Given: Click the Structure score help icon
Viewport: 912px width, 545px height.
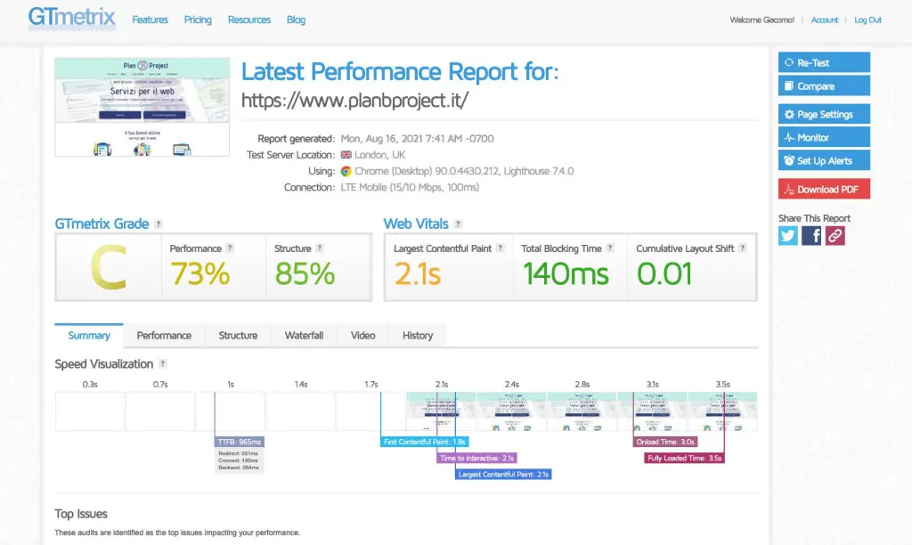Looking at the screenshot, I should coord(320,248).
